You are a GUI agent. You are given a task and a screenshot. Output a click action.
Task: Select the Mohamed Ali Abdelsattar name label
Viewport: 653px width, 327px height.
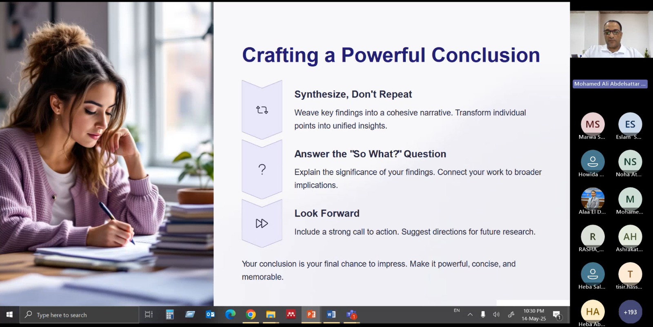click(x=610, y=84)
